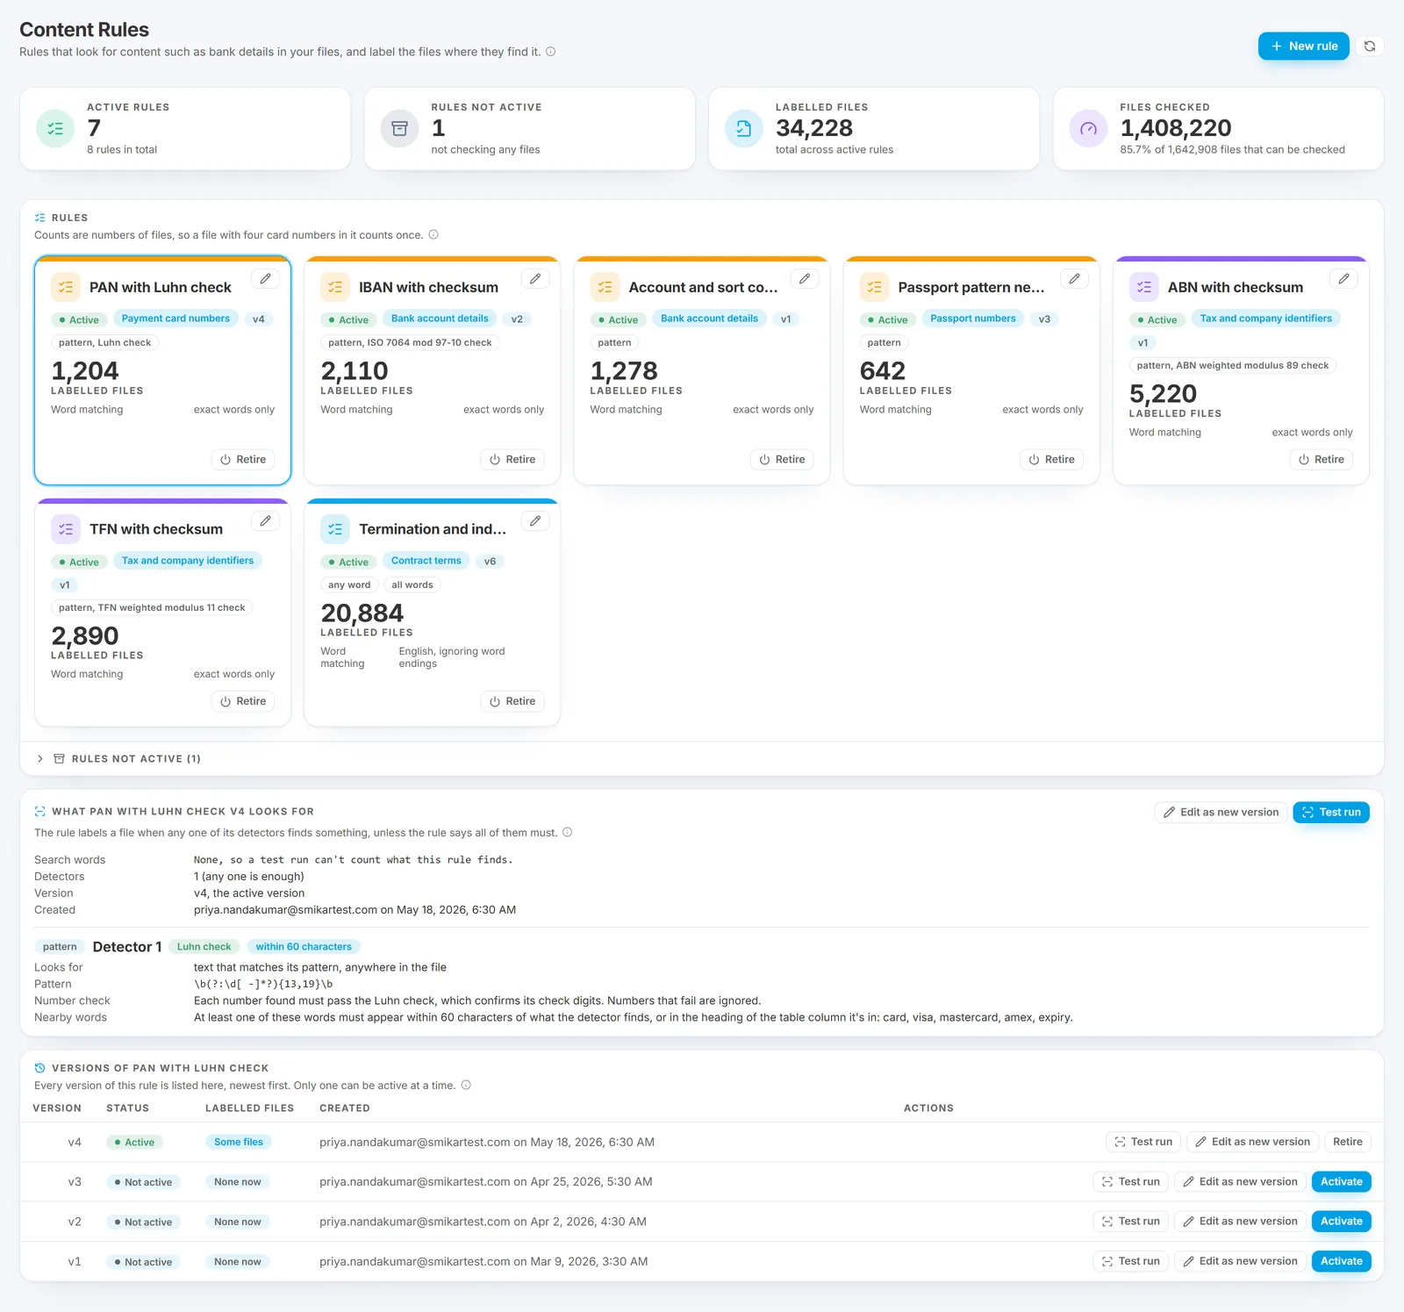This screenshot has width=1404, height=1312.
Task: Click the Rules Not Active archive icon
Action: point(399,129)
